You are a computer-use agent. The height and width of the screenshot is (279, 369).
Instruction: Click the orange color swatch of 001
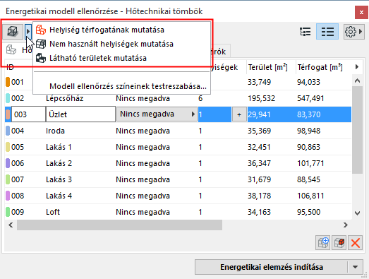[x=8, y=82]
